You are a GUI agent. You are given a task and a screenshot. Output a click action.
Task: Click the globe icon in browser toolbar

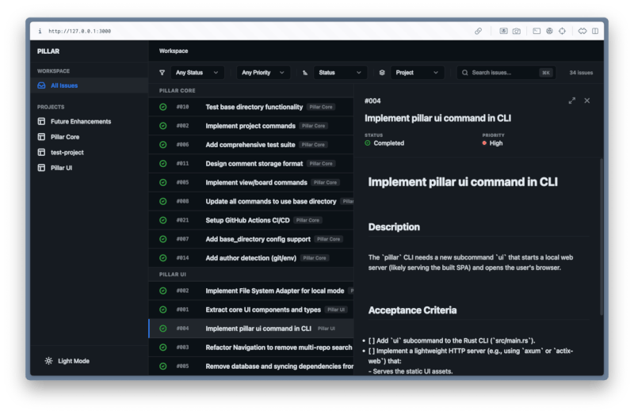point(549,31)
